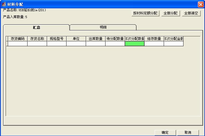205x136 pixels.
Task: Click the 材料分配 title bar app icon
Action: pyautogui.click(x=4, y=4)
